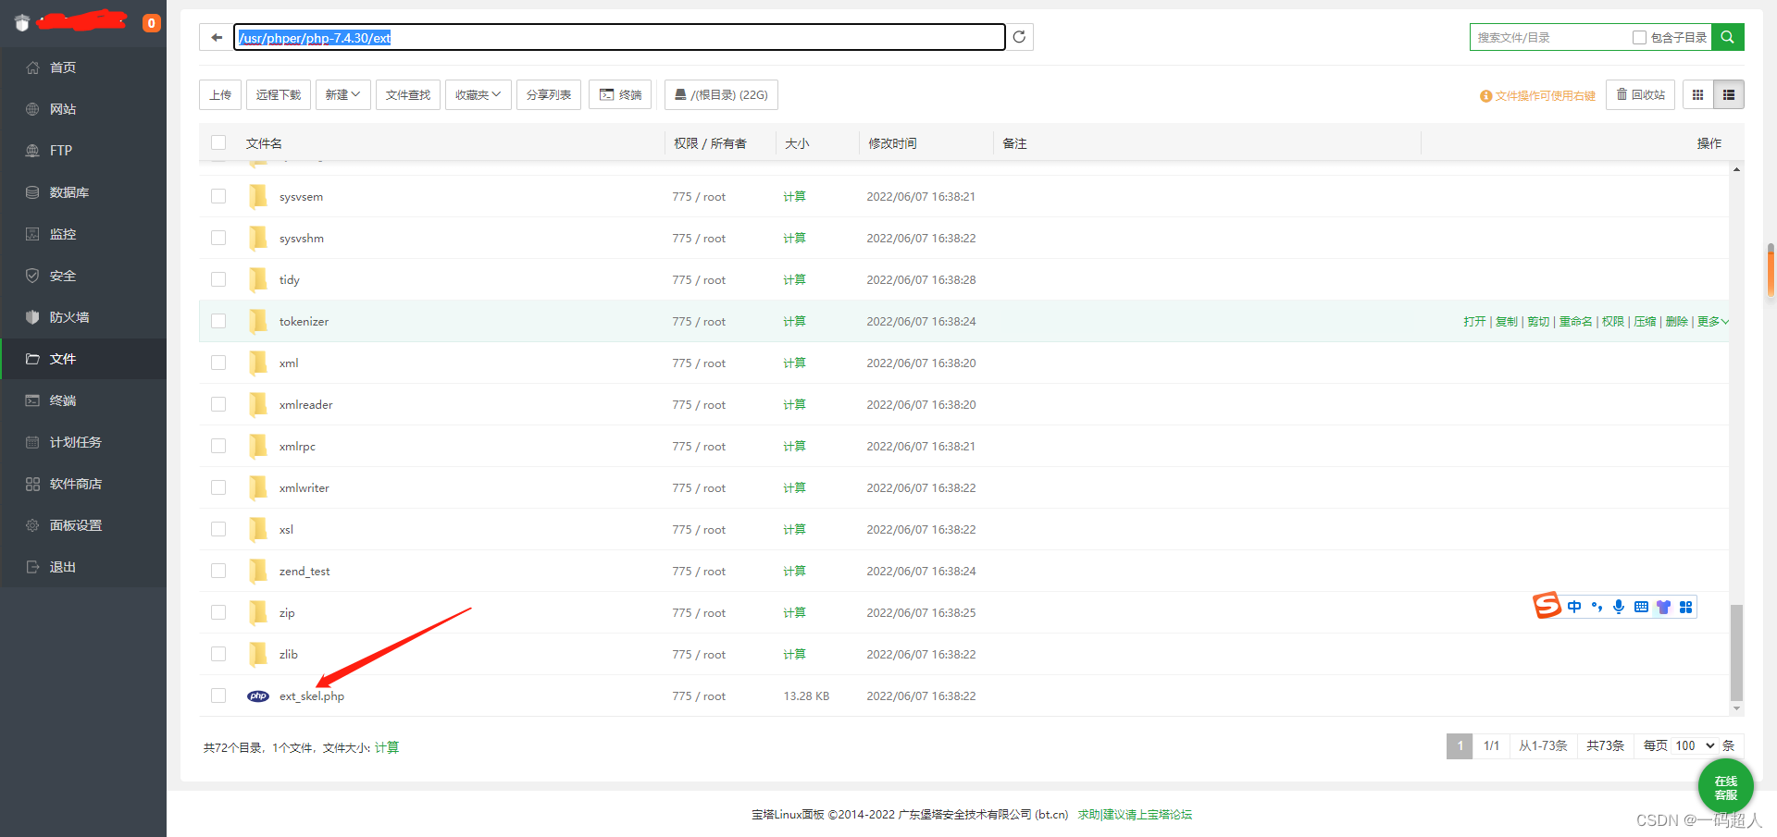Click the sysvsem folder icon

pos(258,196)
